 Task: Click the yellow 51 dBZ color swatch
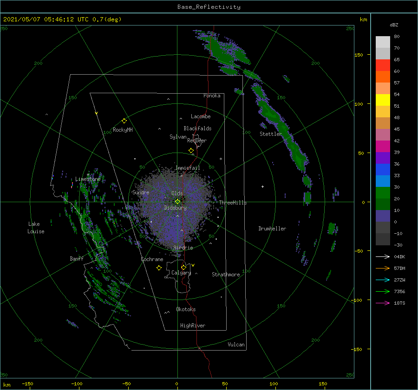click(x=383, y=100)
